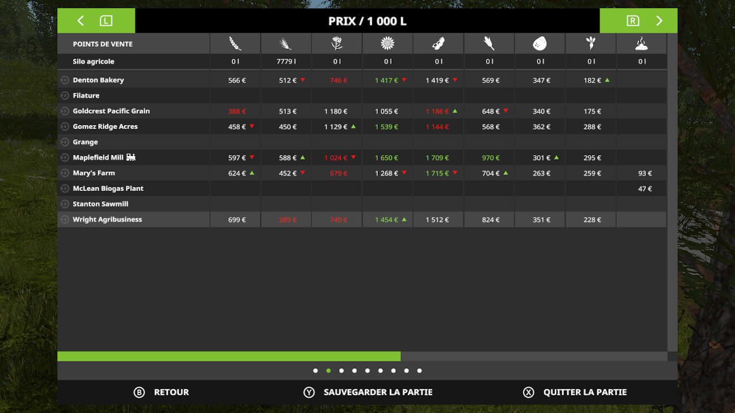Select the sunflower column icon

(x=388, y=44)
